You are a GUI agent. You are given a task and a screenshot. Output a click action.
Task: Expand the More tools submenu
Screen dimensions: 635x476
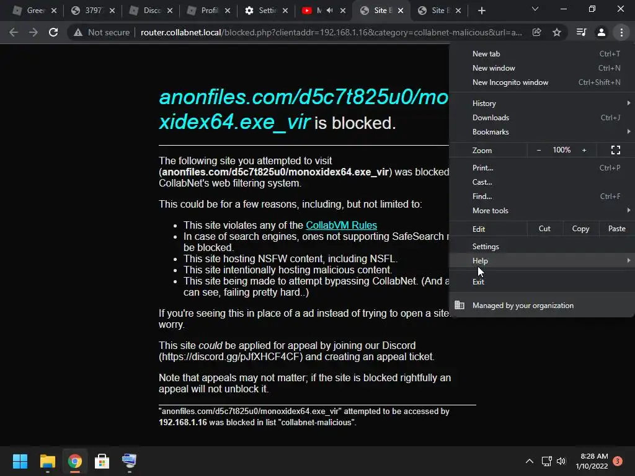(542, 211)
